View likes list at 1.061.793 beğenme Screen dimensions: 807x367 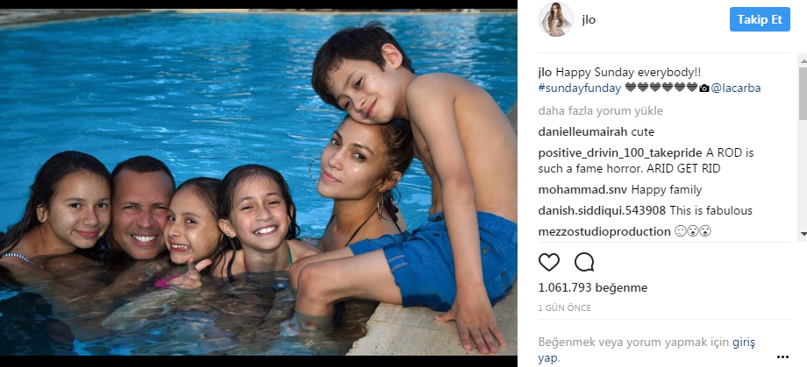pyautogui.click(x=593, y=287)
